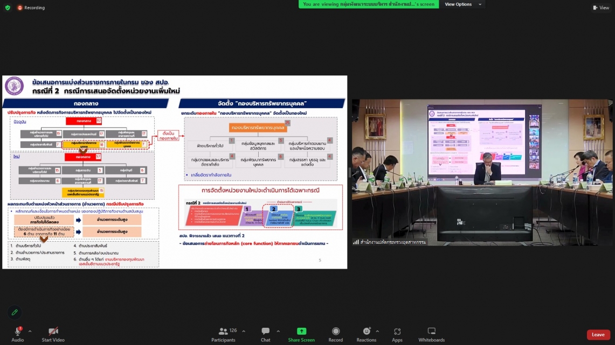Open the View Options dropdown
The width and height of the screenshot is (615, 345).
[463, 4]
